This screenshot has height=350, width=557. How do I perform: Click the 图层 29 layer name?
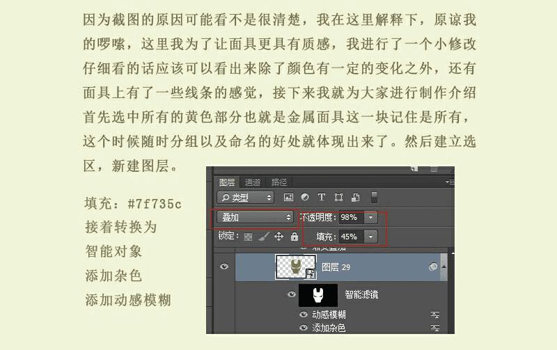[336, 267]
